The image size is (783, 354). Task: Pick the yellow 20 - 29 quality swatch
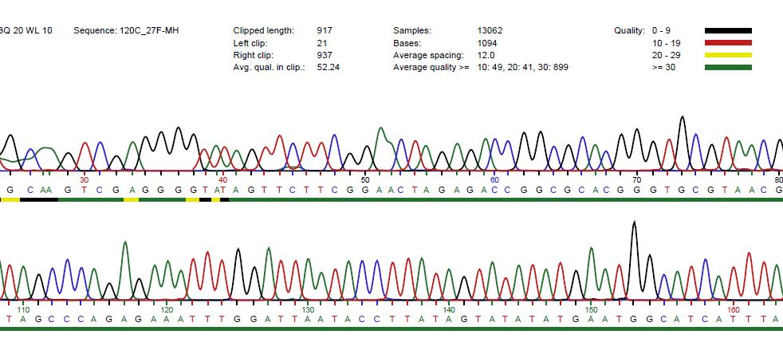click(x=728, y=55)
